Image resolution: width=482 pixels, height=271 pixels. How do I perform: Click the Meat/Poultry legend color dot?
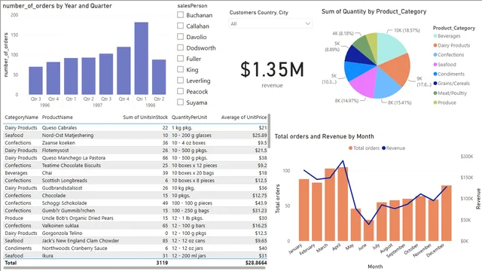(435, 93)
